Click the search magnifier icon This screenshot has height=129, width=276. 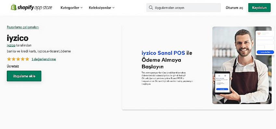(x=151, y=7)
